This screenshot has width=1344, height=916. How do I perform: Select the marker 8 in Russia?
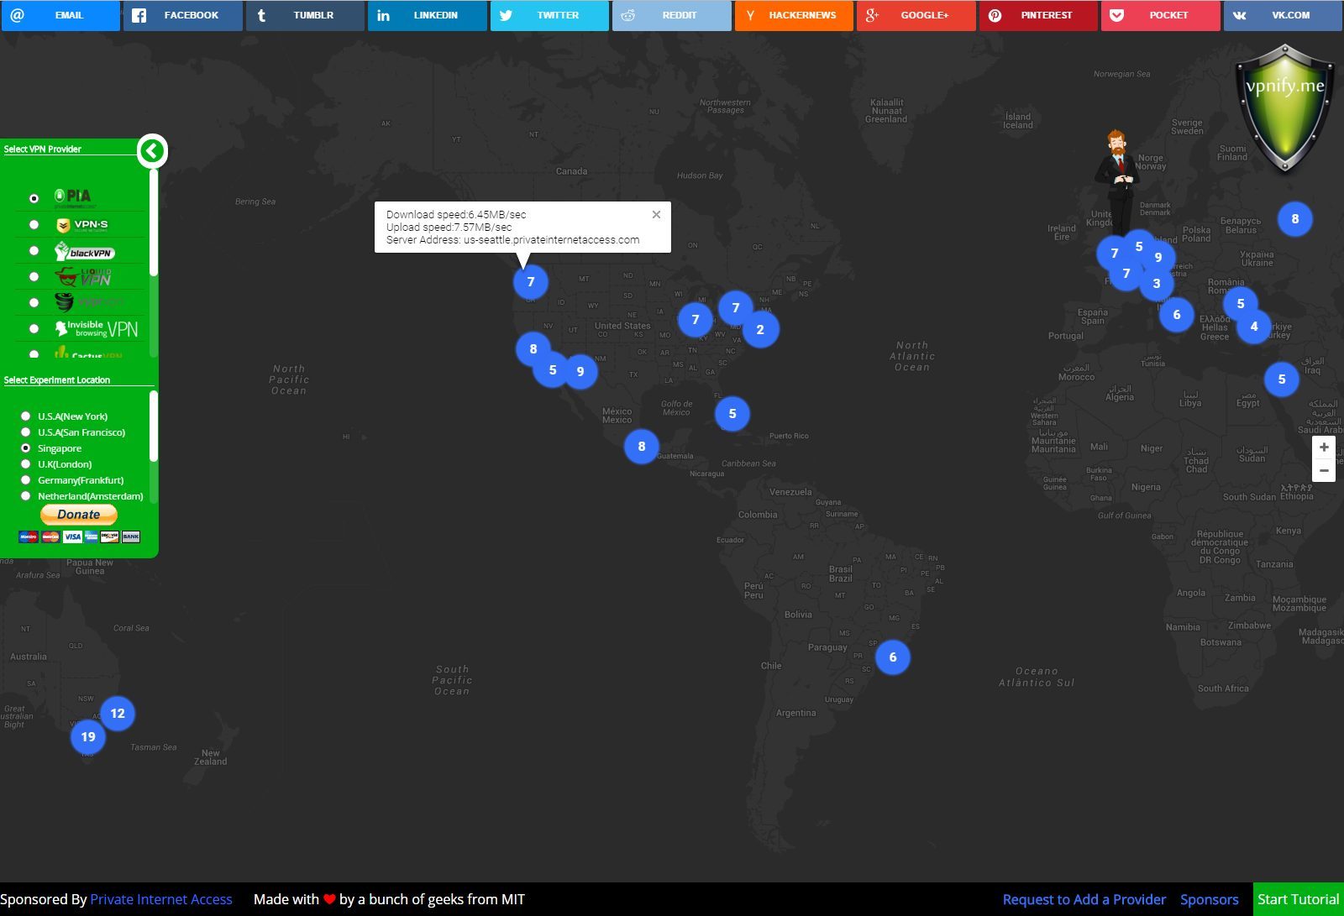(x=1295, y=218)
